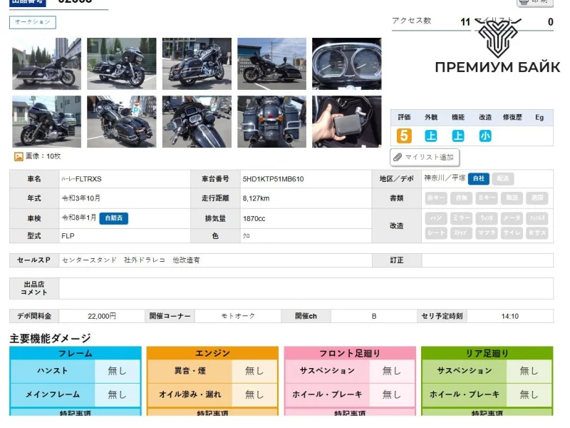Click the image count picture icon

point(19,156)
